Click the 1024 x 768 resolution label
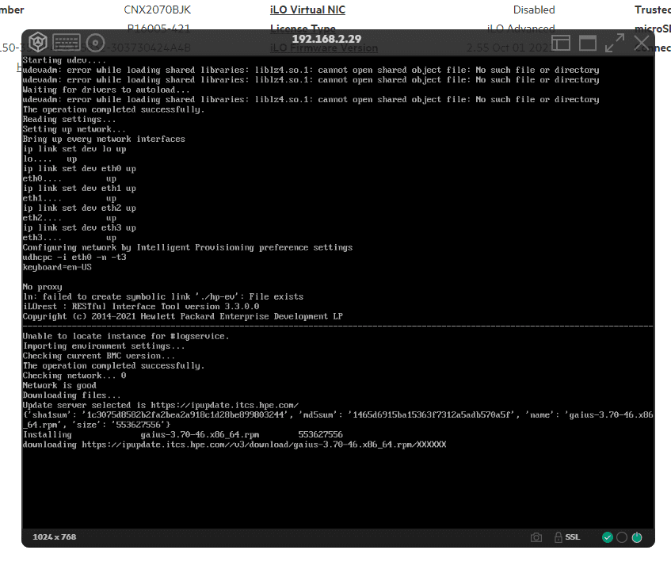Screen dimensions: 671x569 click(x=55, y=537)
